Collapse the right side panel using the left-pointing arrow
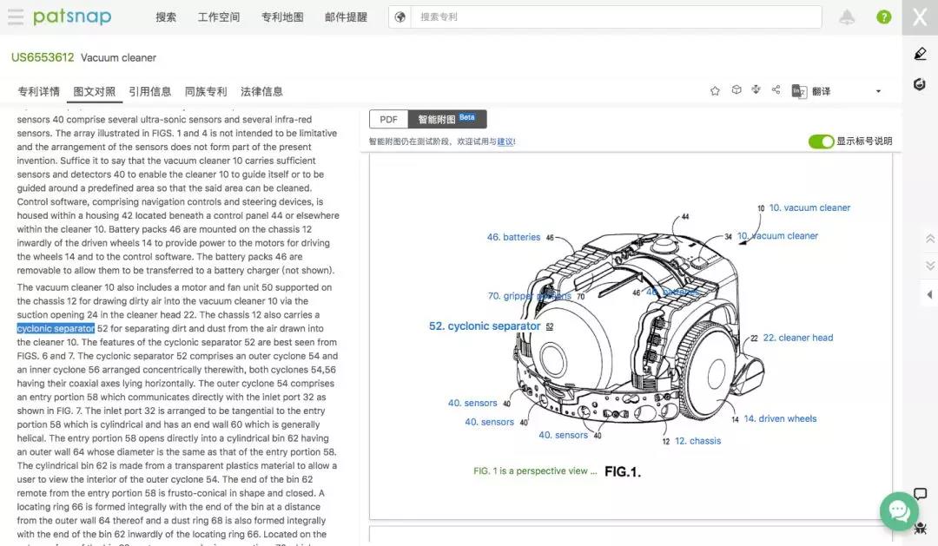Screen dimensions: 938x546 tap(929, 295)
